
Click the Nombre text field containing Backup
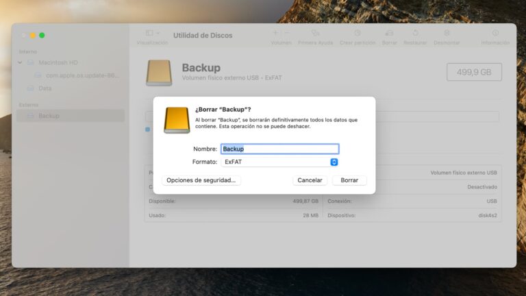point(279,149)
